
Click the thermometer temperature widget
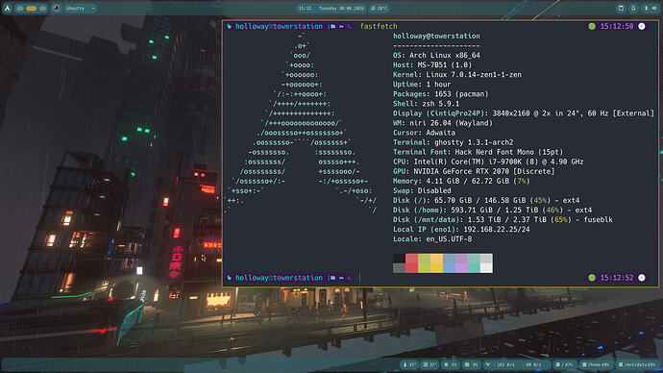[x=409, y=364]
